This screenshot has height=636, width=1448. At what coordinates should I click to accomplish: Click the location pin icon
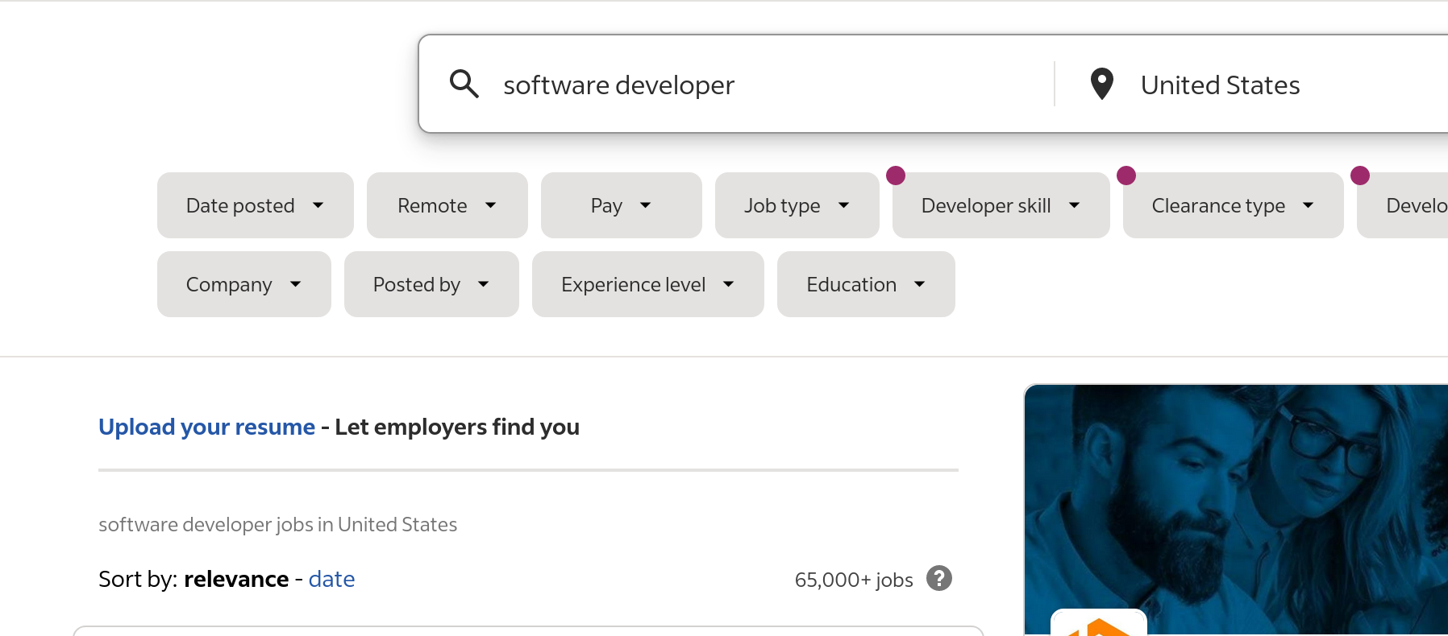point(1101,84)
